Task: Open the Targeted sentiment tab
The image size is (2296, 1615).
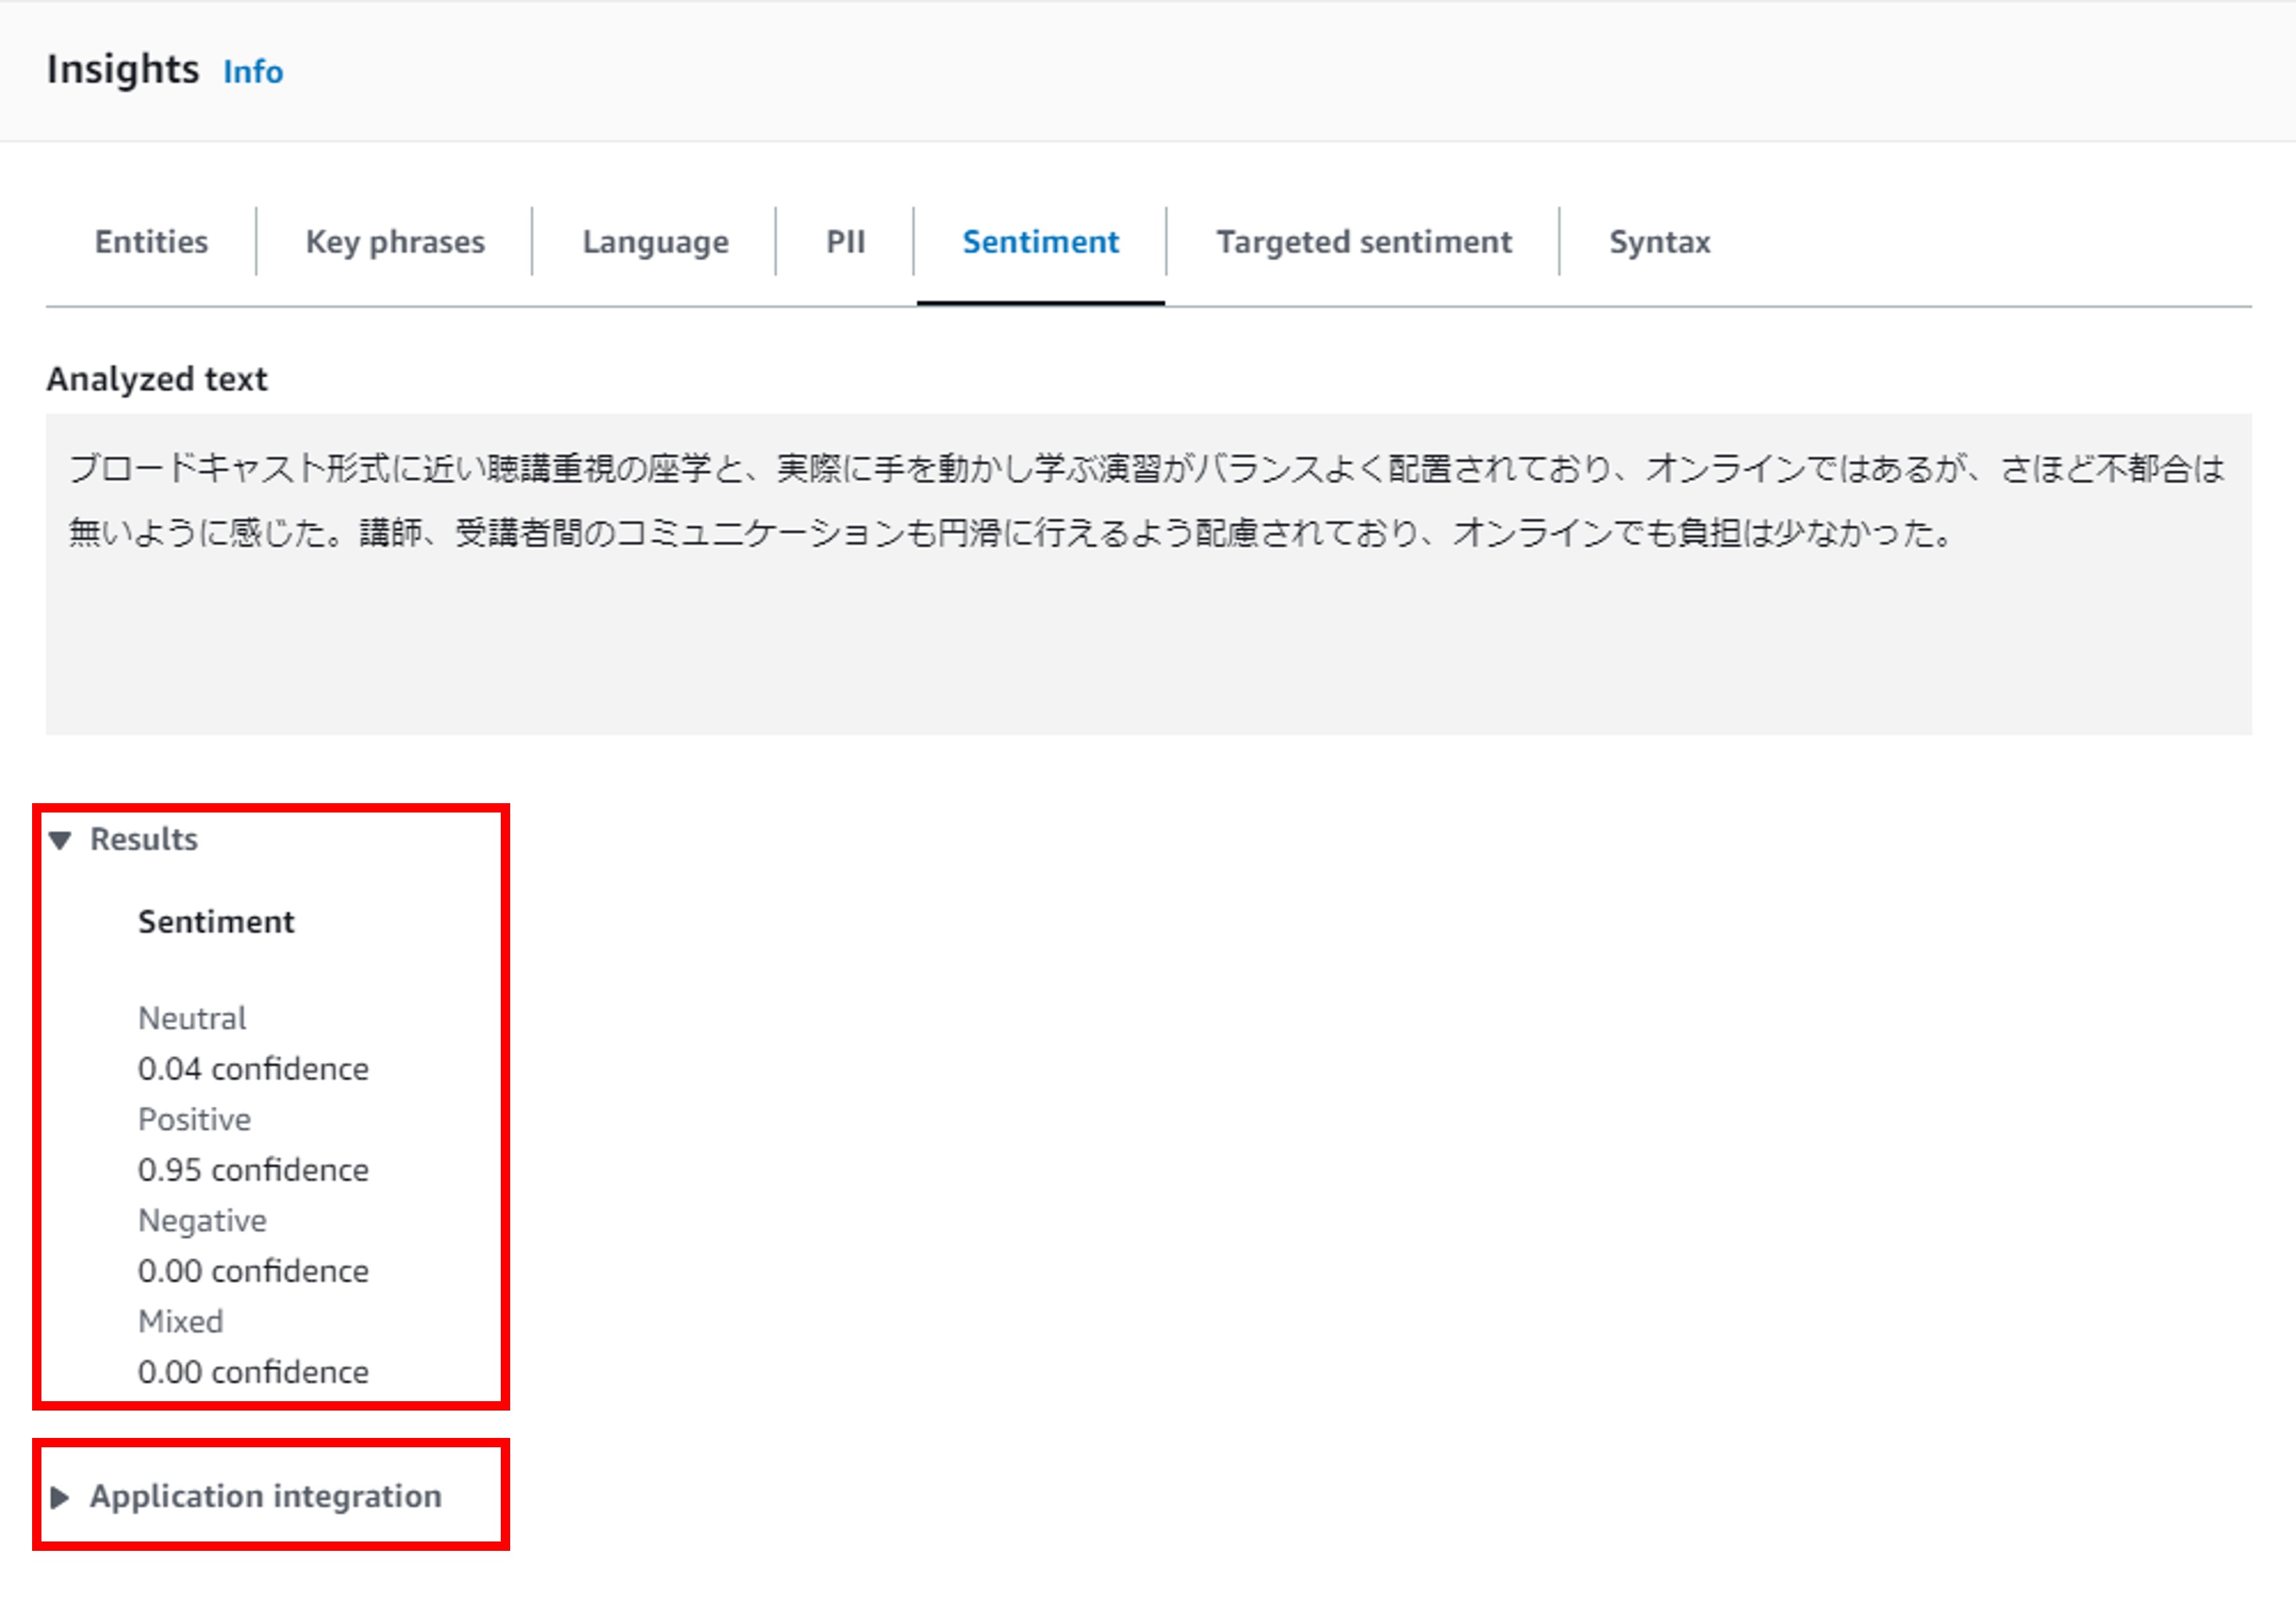Action: [x=1364, y=241]
